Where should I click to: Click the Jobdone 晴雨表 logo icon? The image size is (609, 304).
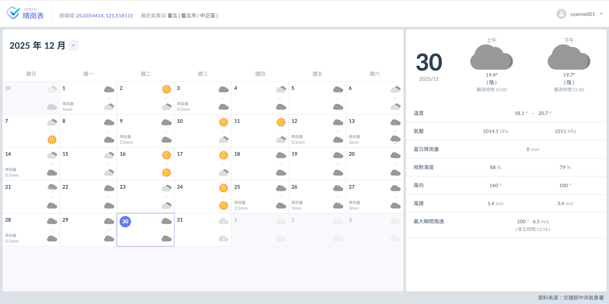click(x=13, y=13)
